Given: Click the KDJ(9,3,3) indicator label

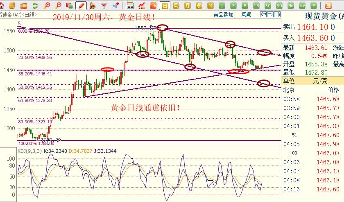Looking at the screenshot, I should pyautogui.click(x=29, y=151).
